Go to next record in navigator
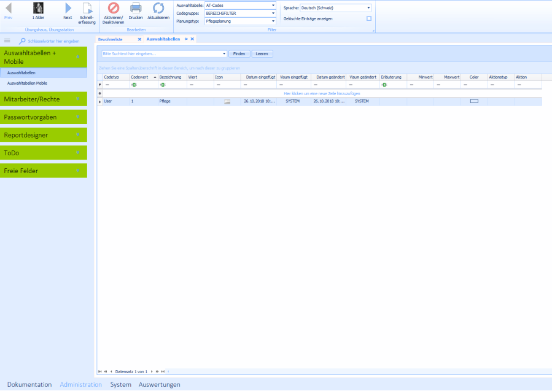Screen dimensions: 552x391 click(x=152, y=371)
